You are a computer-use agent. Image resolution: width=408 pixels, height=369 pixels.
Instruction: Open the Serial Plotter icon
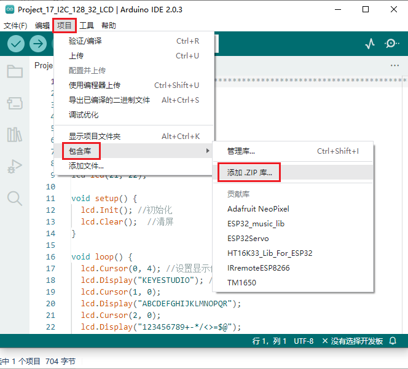(x=370, y=44)
